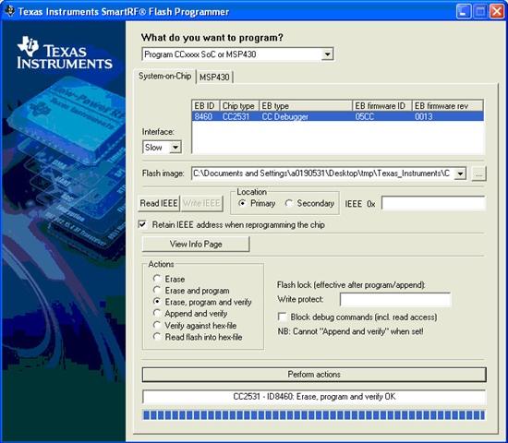
Task: Click the EB ID column header
Action: [206, 106]
